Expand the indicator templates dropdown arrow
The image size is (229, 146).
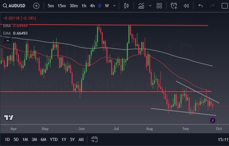(150, 6)
